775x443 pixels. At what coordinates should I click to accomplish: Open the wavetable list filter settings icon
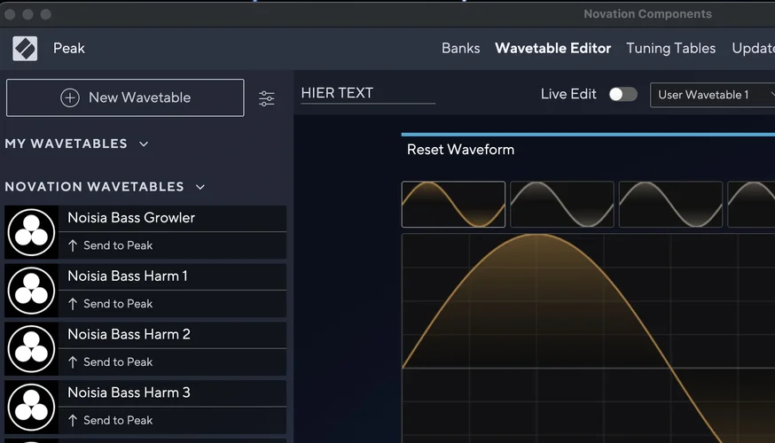coord(266,98)
